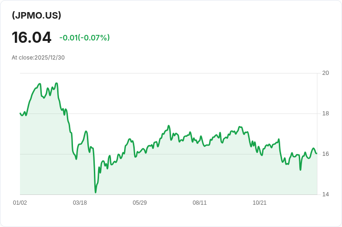Image resolution: width=342 pixels, height=227 pixels.
Task: Click the sharp December dip on the line
Action: click(300, 169)
